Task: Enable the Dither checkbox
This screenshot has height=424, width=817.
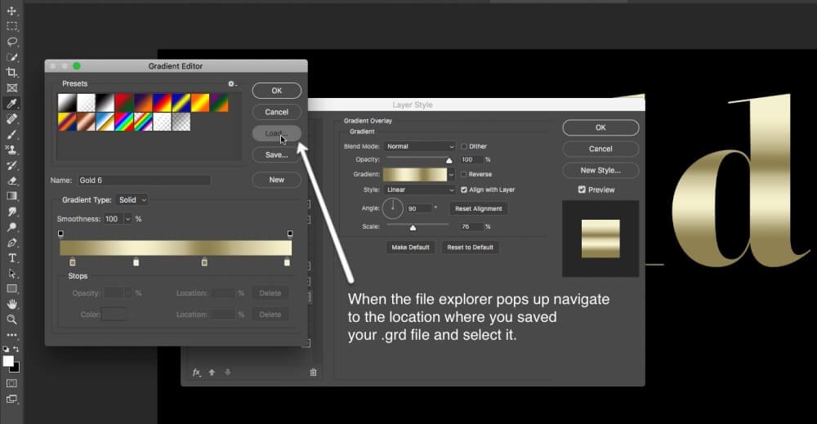Action: 464,147
